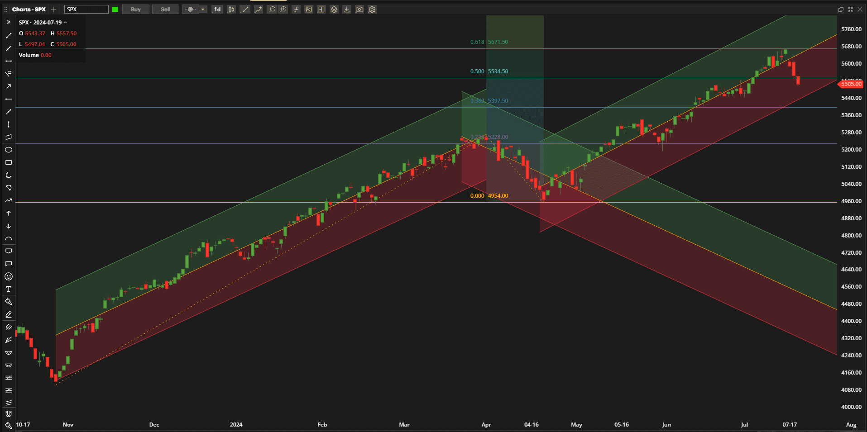Change the chart layout split
Viewport: 867px width, 432px height.
tap(321, 9)
